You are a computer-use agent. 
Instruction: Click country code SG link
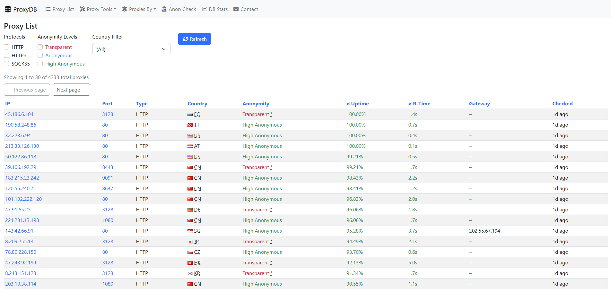point(197,231)
